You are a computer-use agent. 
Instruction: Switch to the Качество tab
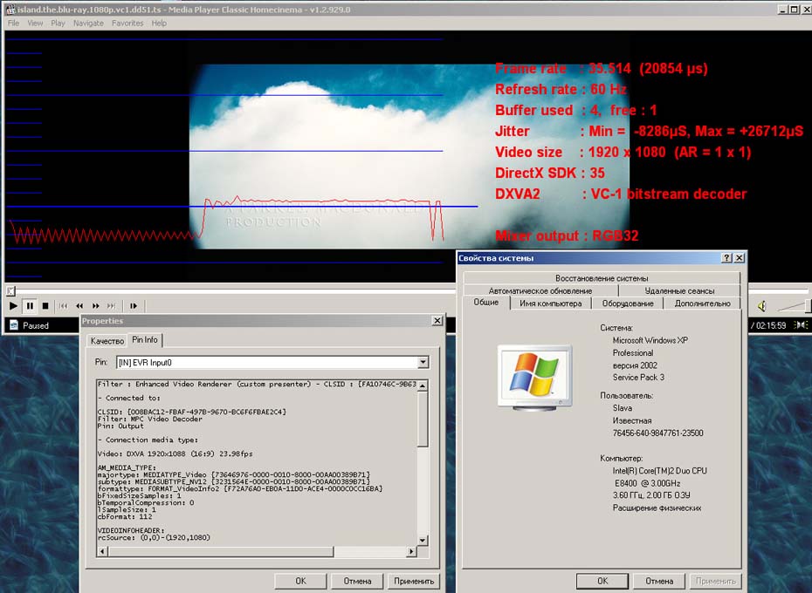[107, 340]
